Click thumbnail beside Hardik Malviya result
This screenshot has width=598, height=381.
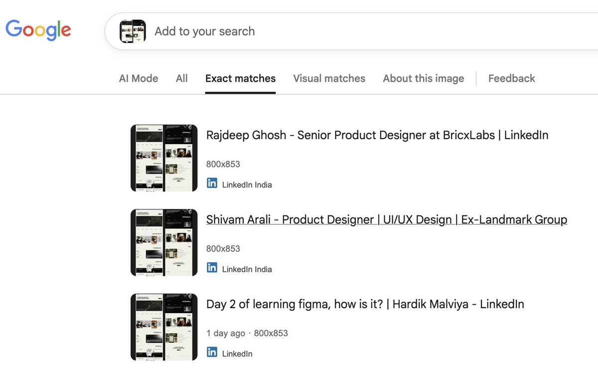coord(164,327)
